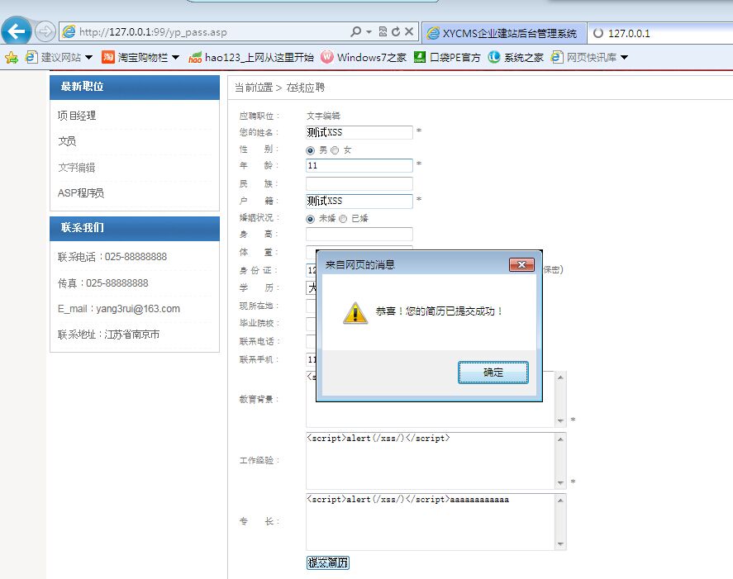Open the 建议网站 bookmark icon
The width and height of the screenshot is (733, 579).
(x=31, y=57)
